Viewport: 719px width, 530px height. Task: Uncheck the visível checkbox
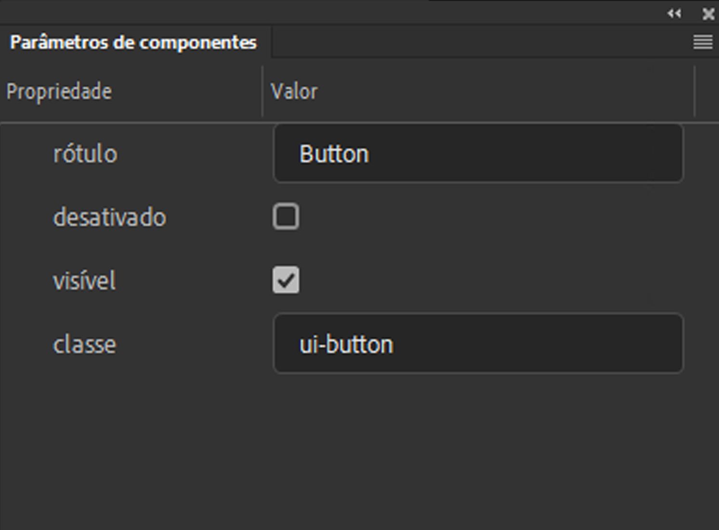286,280
